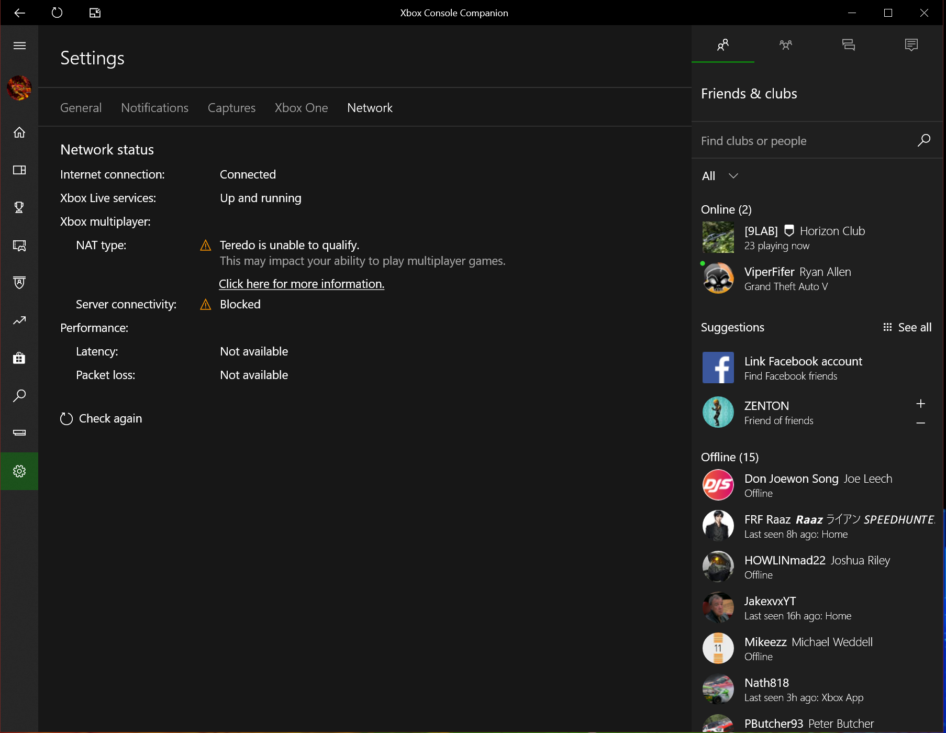Switch to the General settings tab

tap(81, 108)
